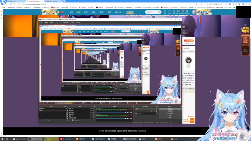The width and height of the screenshot is (251, 141).
Task: Expand Douyu 视频 video dropdown
Action: click(94, 12)
